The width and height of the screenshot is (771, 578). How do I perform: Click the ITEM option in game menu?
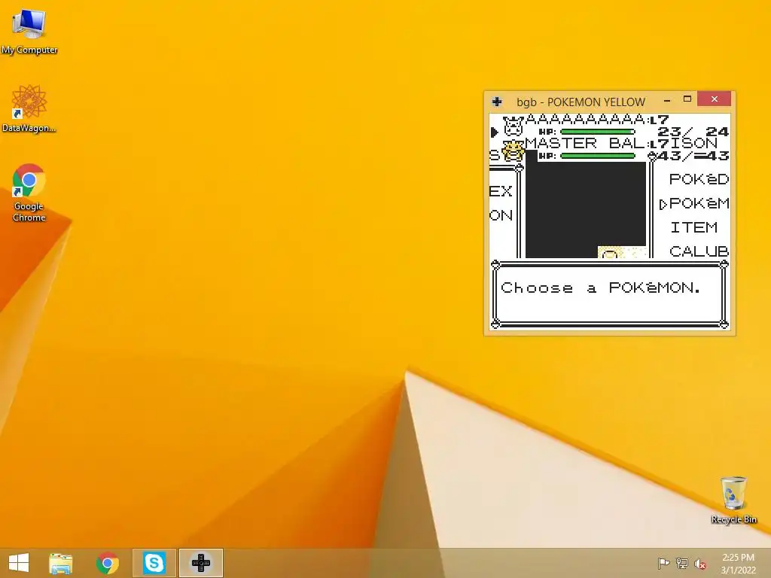pos(693,227)
